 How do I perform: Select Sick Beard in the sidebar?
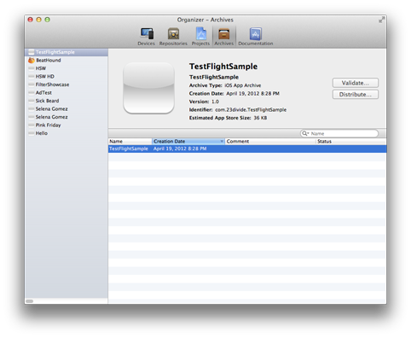coord(67,101)
